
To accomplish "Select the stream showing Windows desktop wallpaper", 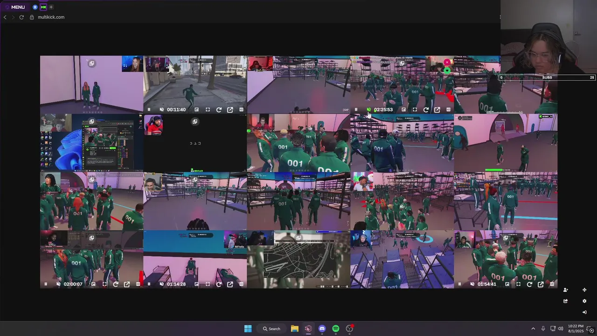I will 91,143.
